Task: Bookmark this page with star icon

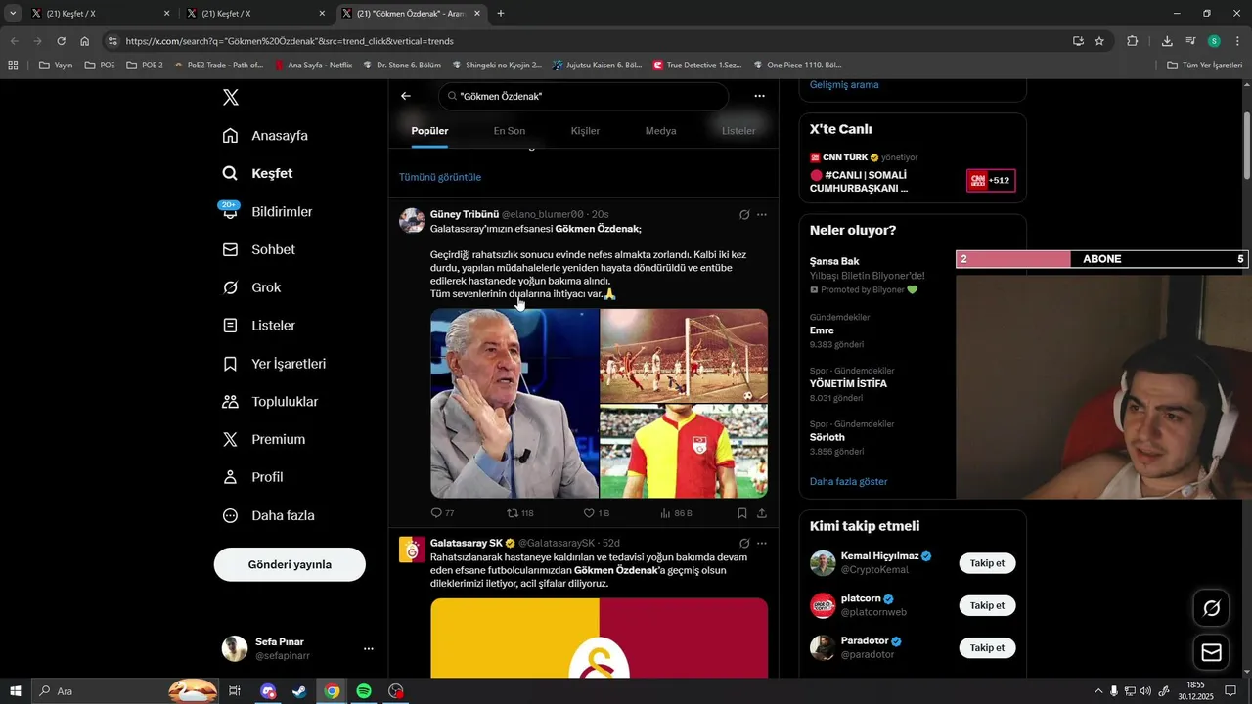Action: pyautogui.click(x=1099, y=41)
